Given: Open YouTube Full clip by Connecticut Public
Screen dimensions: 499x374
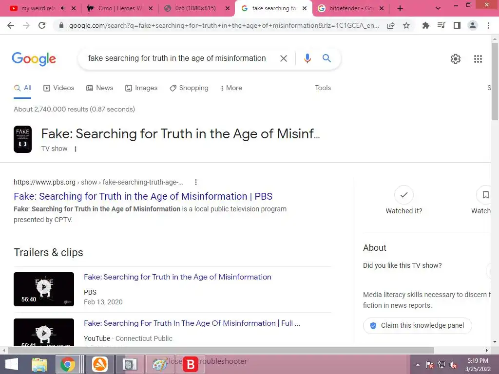Looking at the screenshot, I should 192,323.
